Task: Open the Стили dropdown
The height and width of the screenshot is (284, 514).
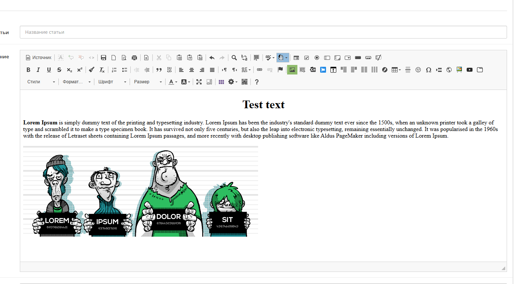Action: [x=41, y=82]
